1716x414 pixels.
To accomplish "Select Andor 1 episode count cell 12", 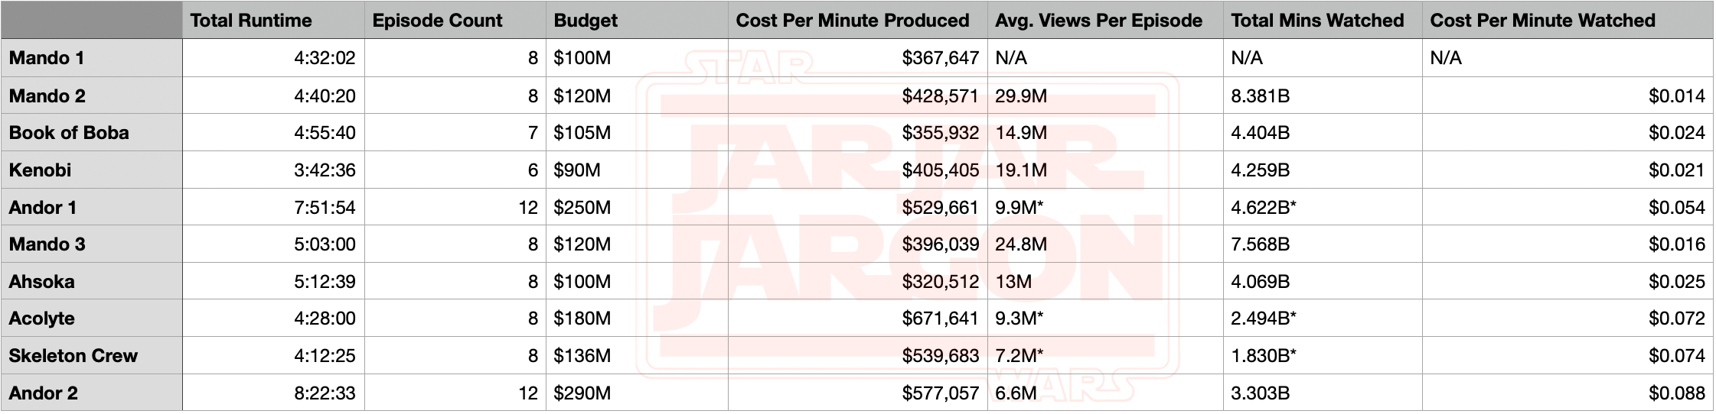I will [x=527, y=207].
